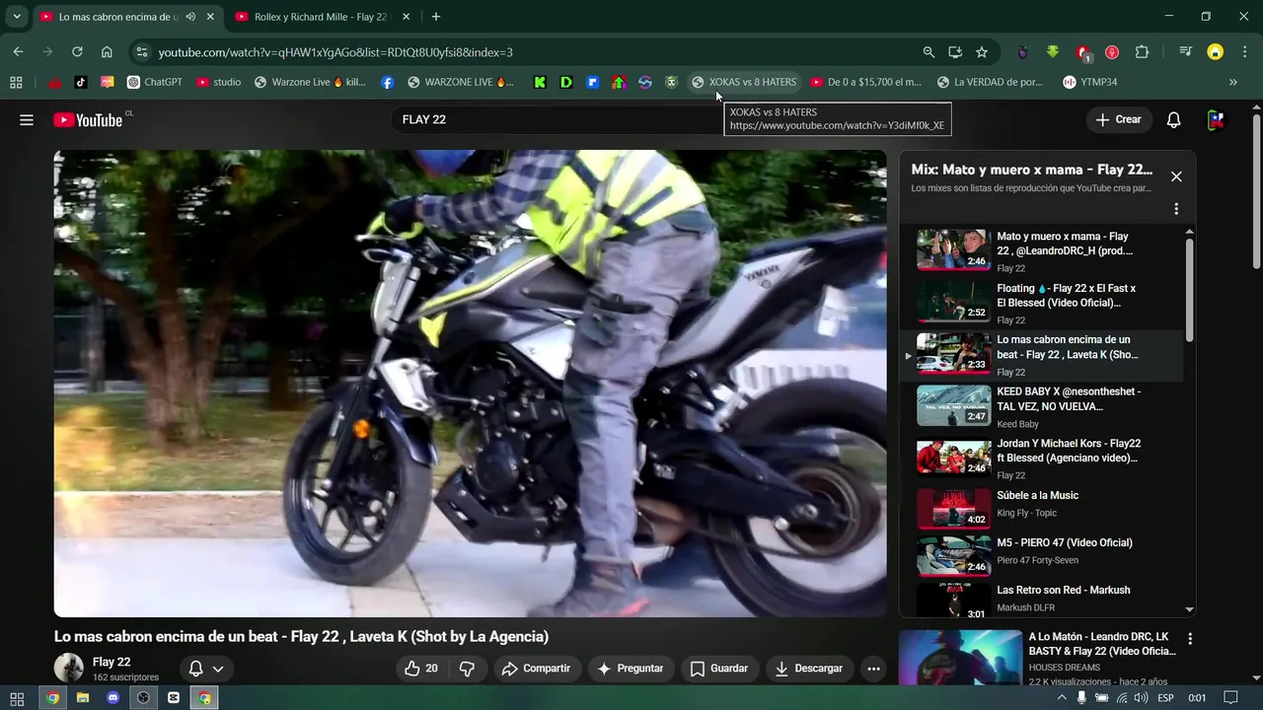Screen dimensions: 1263x710
Task: Click the video player to pause
Action: [x=470, y=384]
